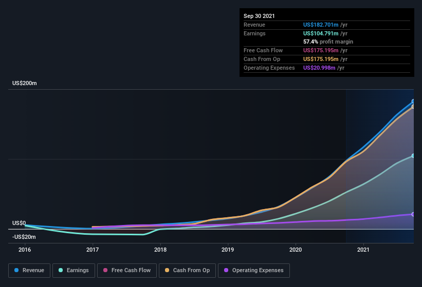Image resolution: width=422 pixels, height=287 pixels.
Task: Click the Operating Expenses tooltip label
Action: (x=269, y=68)
